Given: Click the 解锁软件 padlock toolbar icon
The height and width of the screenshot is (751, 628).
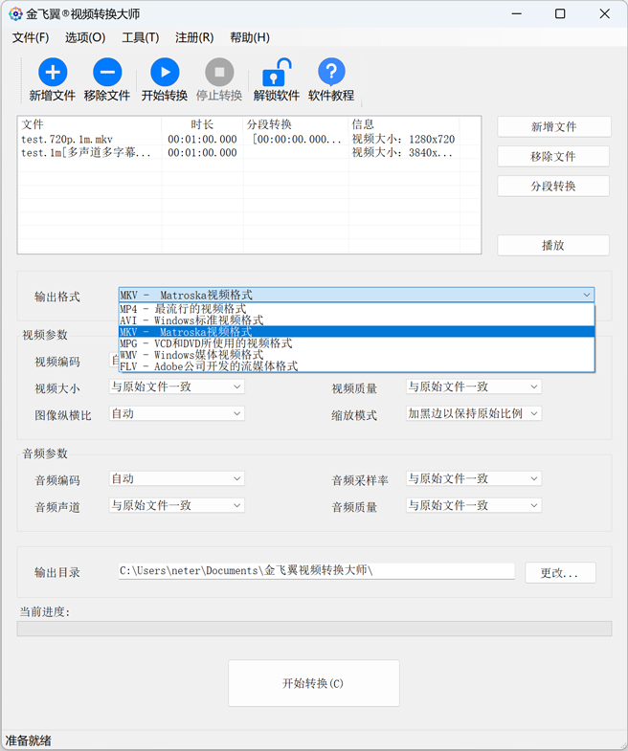Looking at the screenshot, I should coord(277,73).
